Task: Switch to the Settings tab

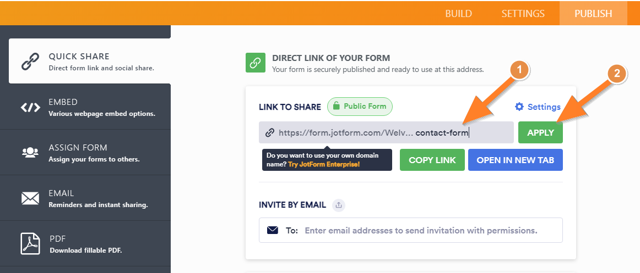Action: (x=523, y=14)
